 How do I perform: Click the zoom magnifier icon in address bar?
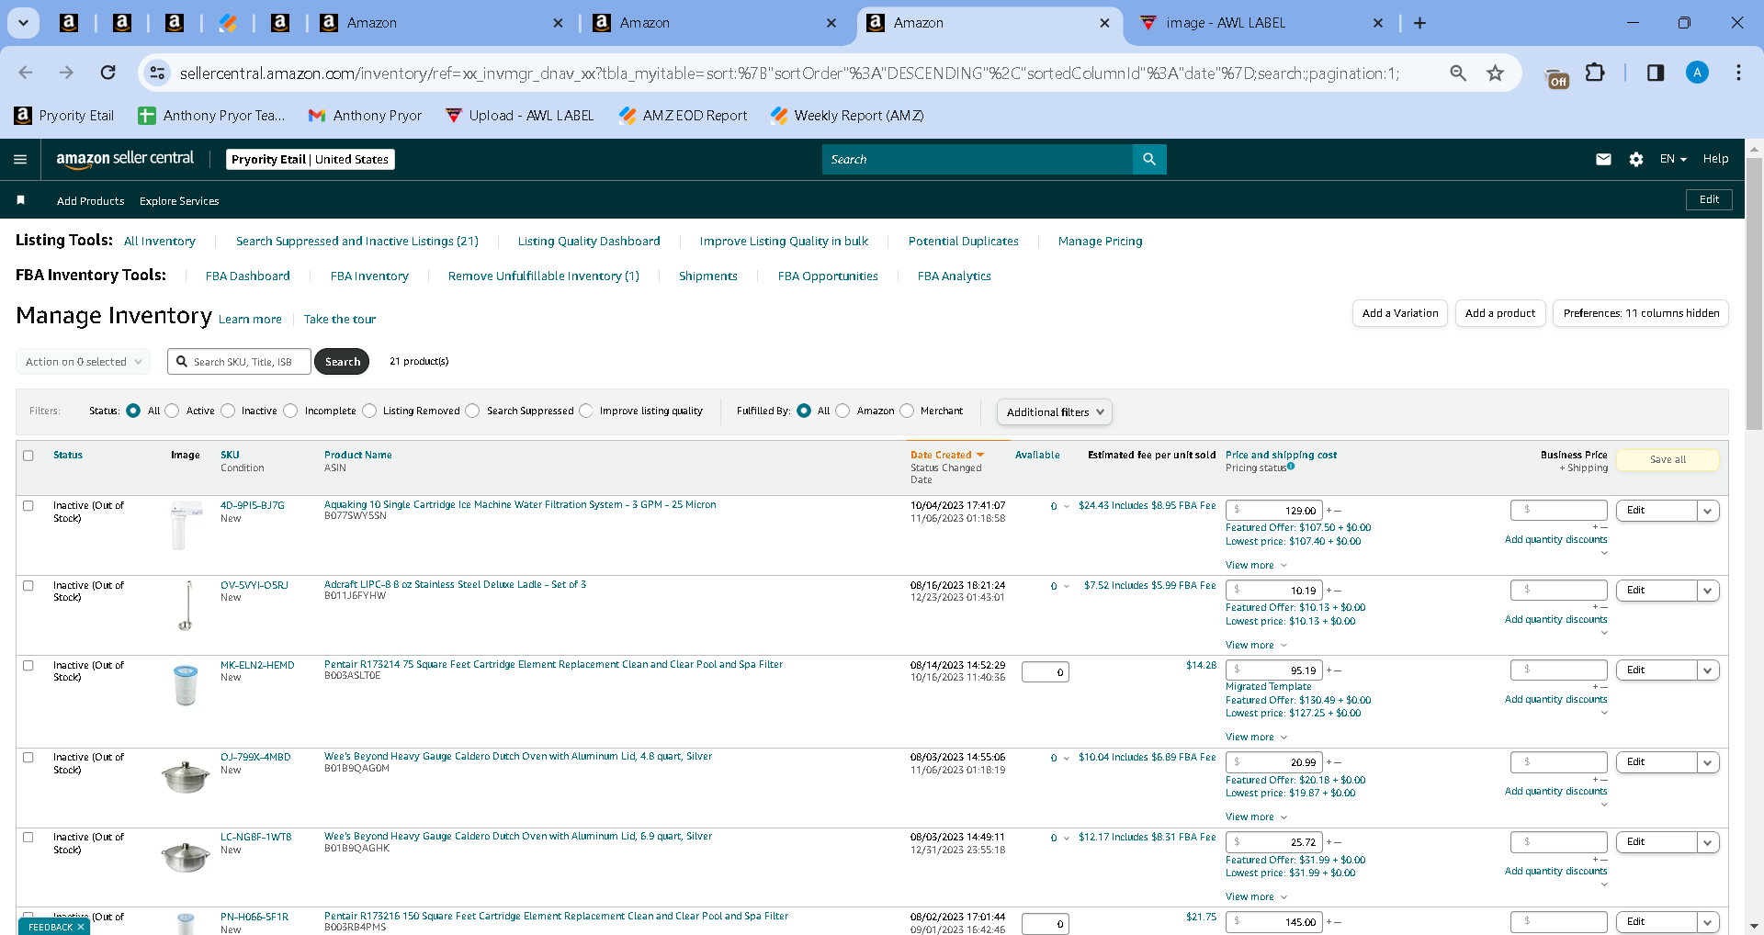coord(1458,73)
